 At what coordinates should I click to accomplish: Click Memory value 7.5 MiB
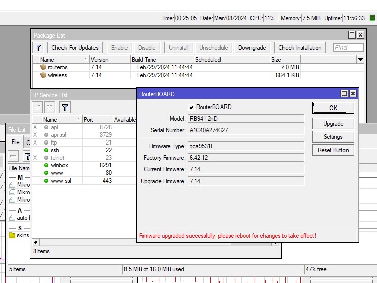(x=311, y=18)
